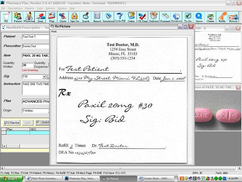The image size is (242, 182).
Task: Expand the Sig dropdown arrow
Action: pos(44,77)
